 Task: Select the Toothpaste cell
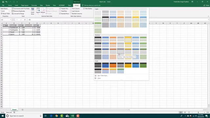14,30
